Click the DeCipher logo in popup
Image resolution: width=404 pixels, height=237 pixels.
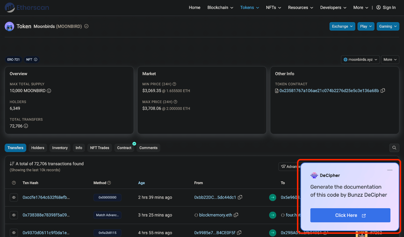[x=314, y=175]
